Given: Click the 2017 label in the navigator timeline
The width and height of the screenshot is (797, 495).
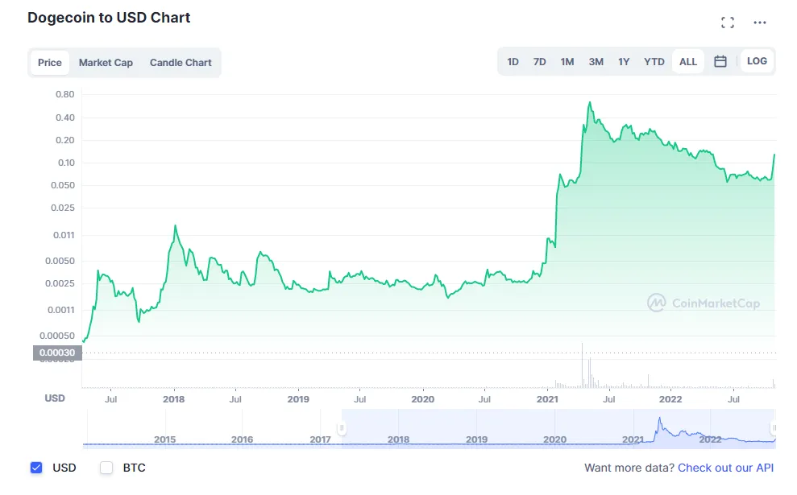Looking at the screenshot, I should [320, 439].
